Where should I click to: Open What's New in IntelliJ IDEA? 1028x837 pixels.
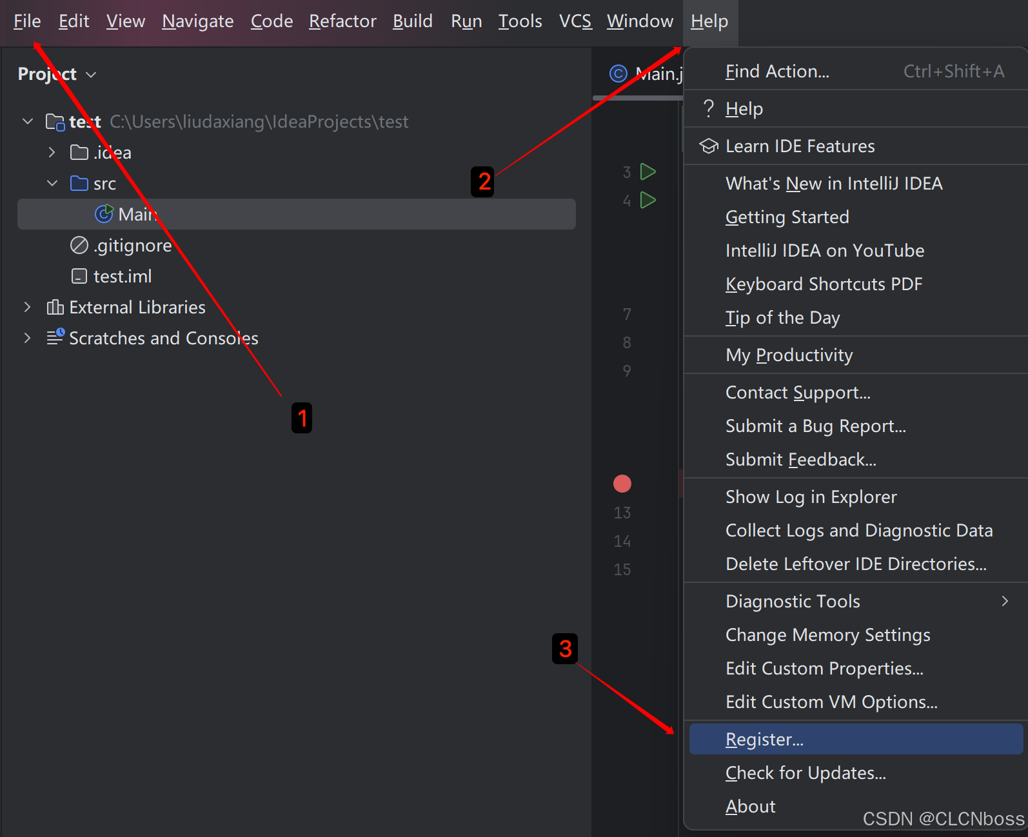(856, 183)
